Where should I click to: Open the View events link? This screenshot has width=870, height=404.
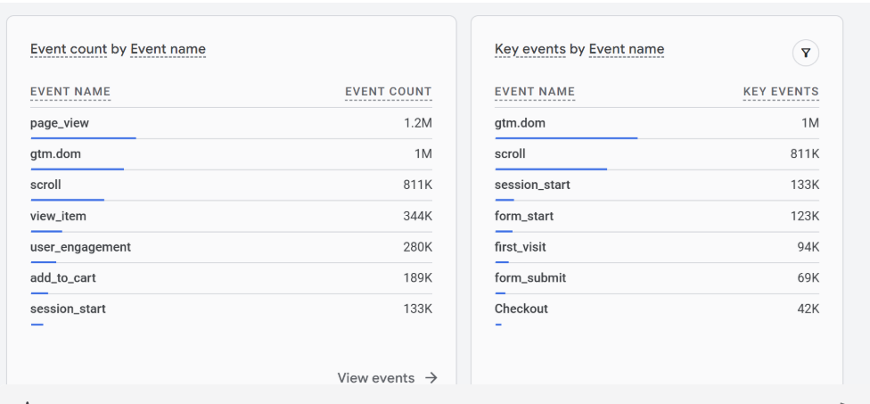[375, 378]
